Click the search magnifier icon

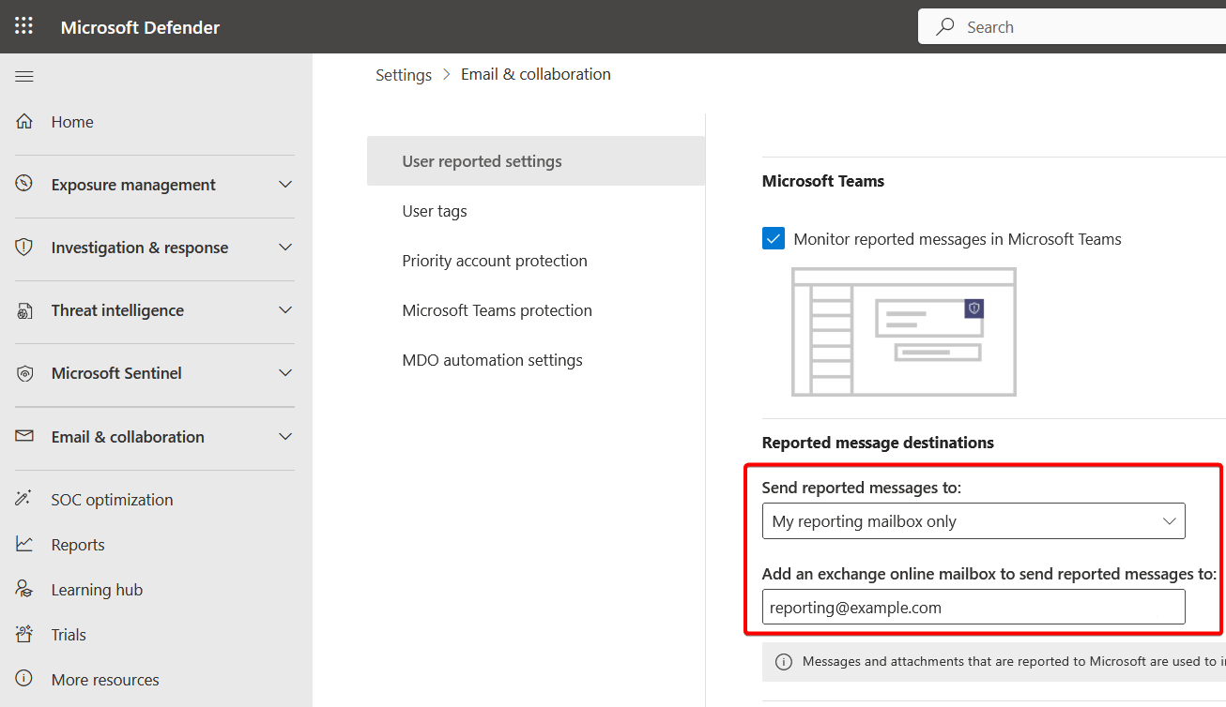[x=945, y=27]
